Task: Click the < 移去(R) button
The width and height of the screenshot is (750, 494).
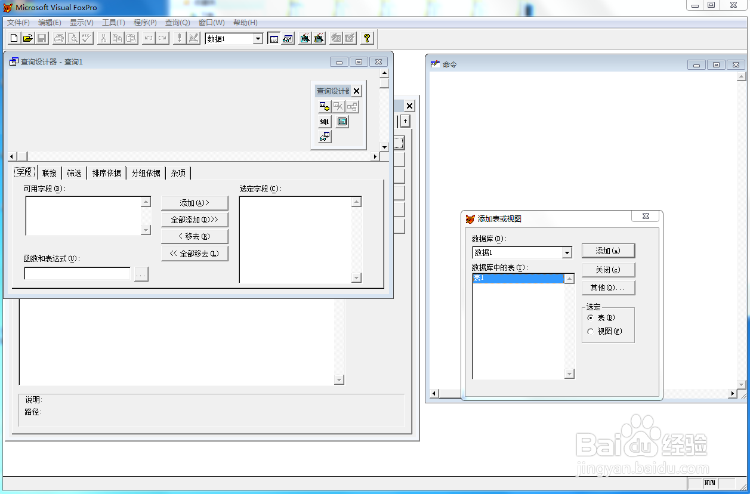Action: coord(195,236)
